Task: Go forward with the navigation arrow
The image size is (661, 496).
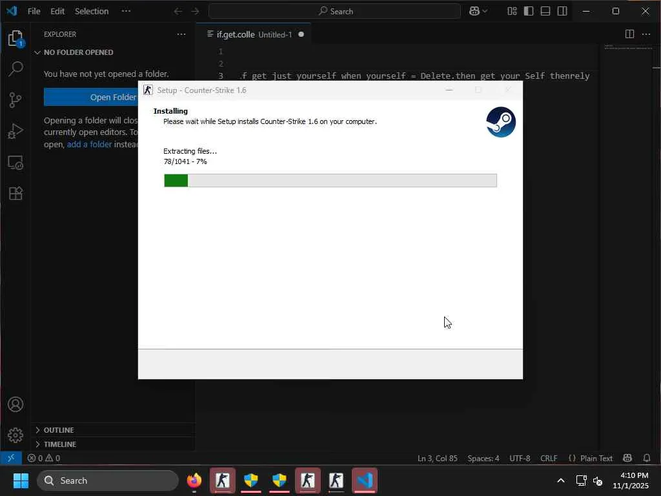Action: point(195,12)
